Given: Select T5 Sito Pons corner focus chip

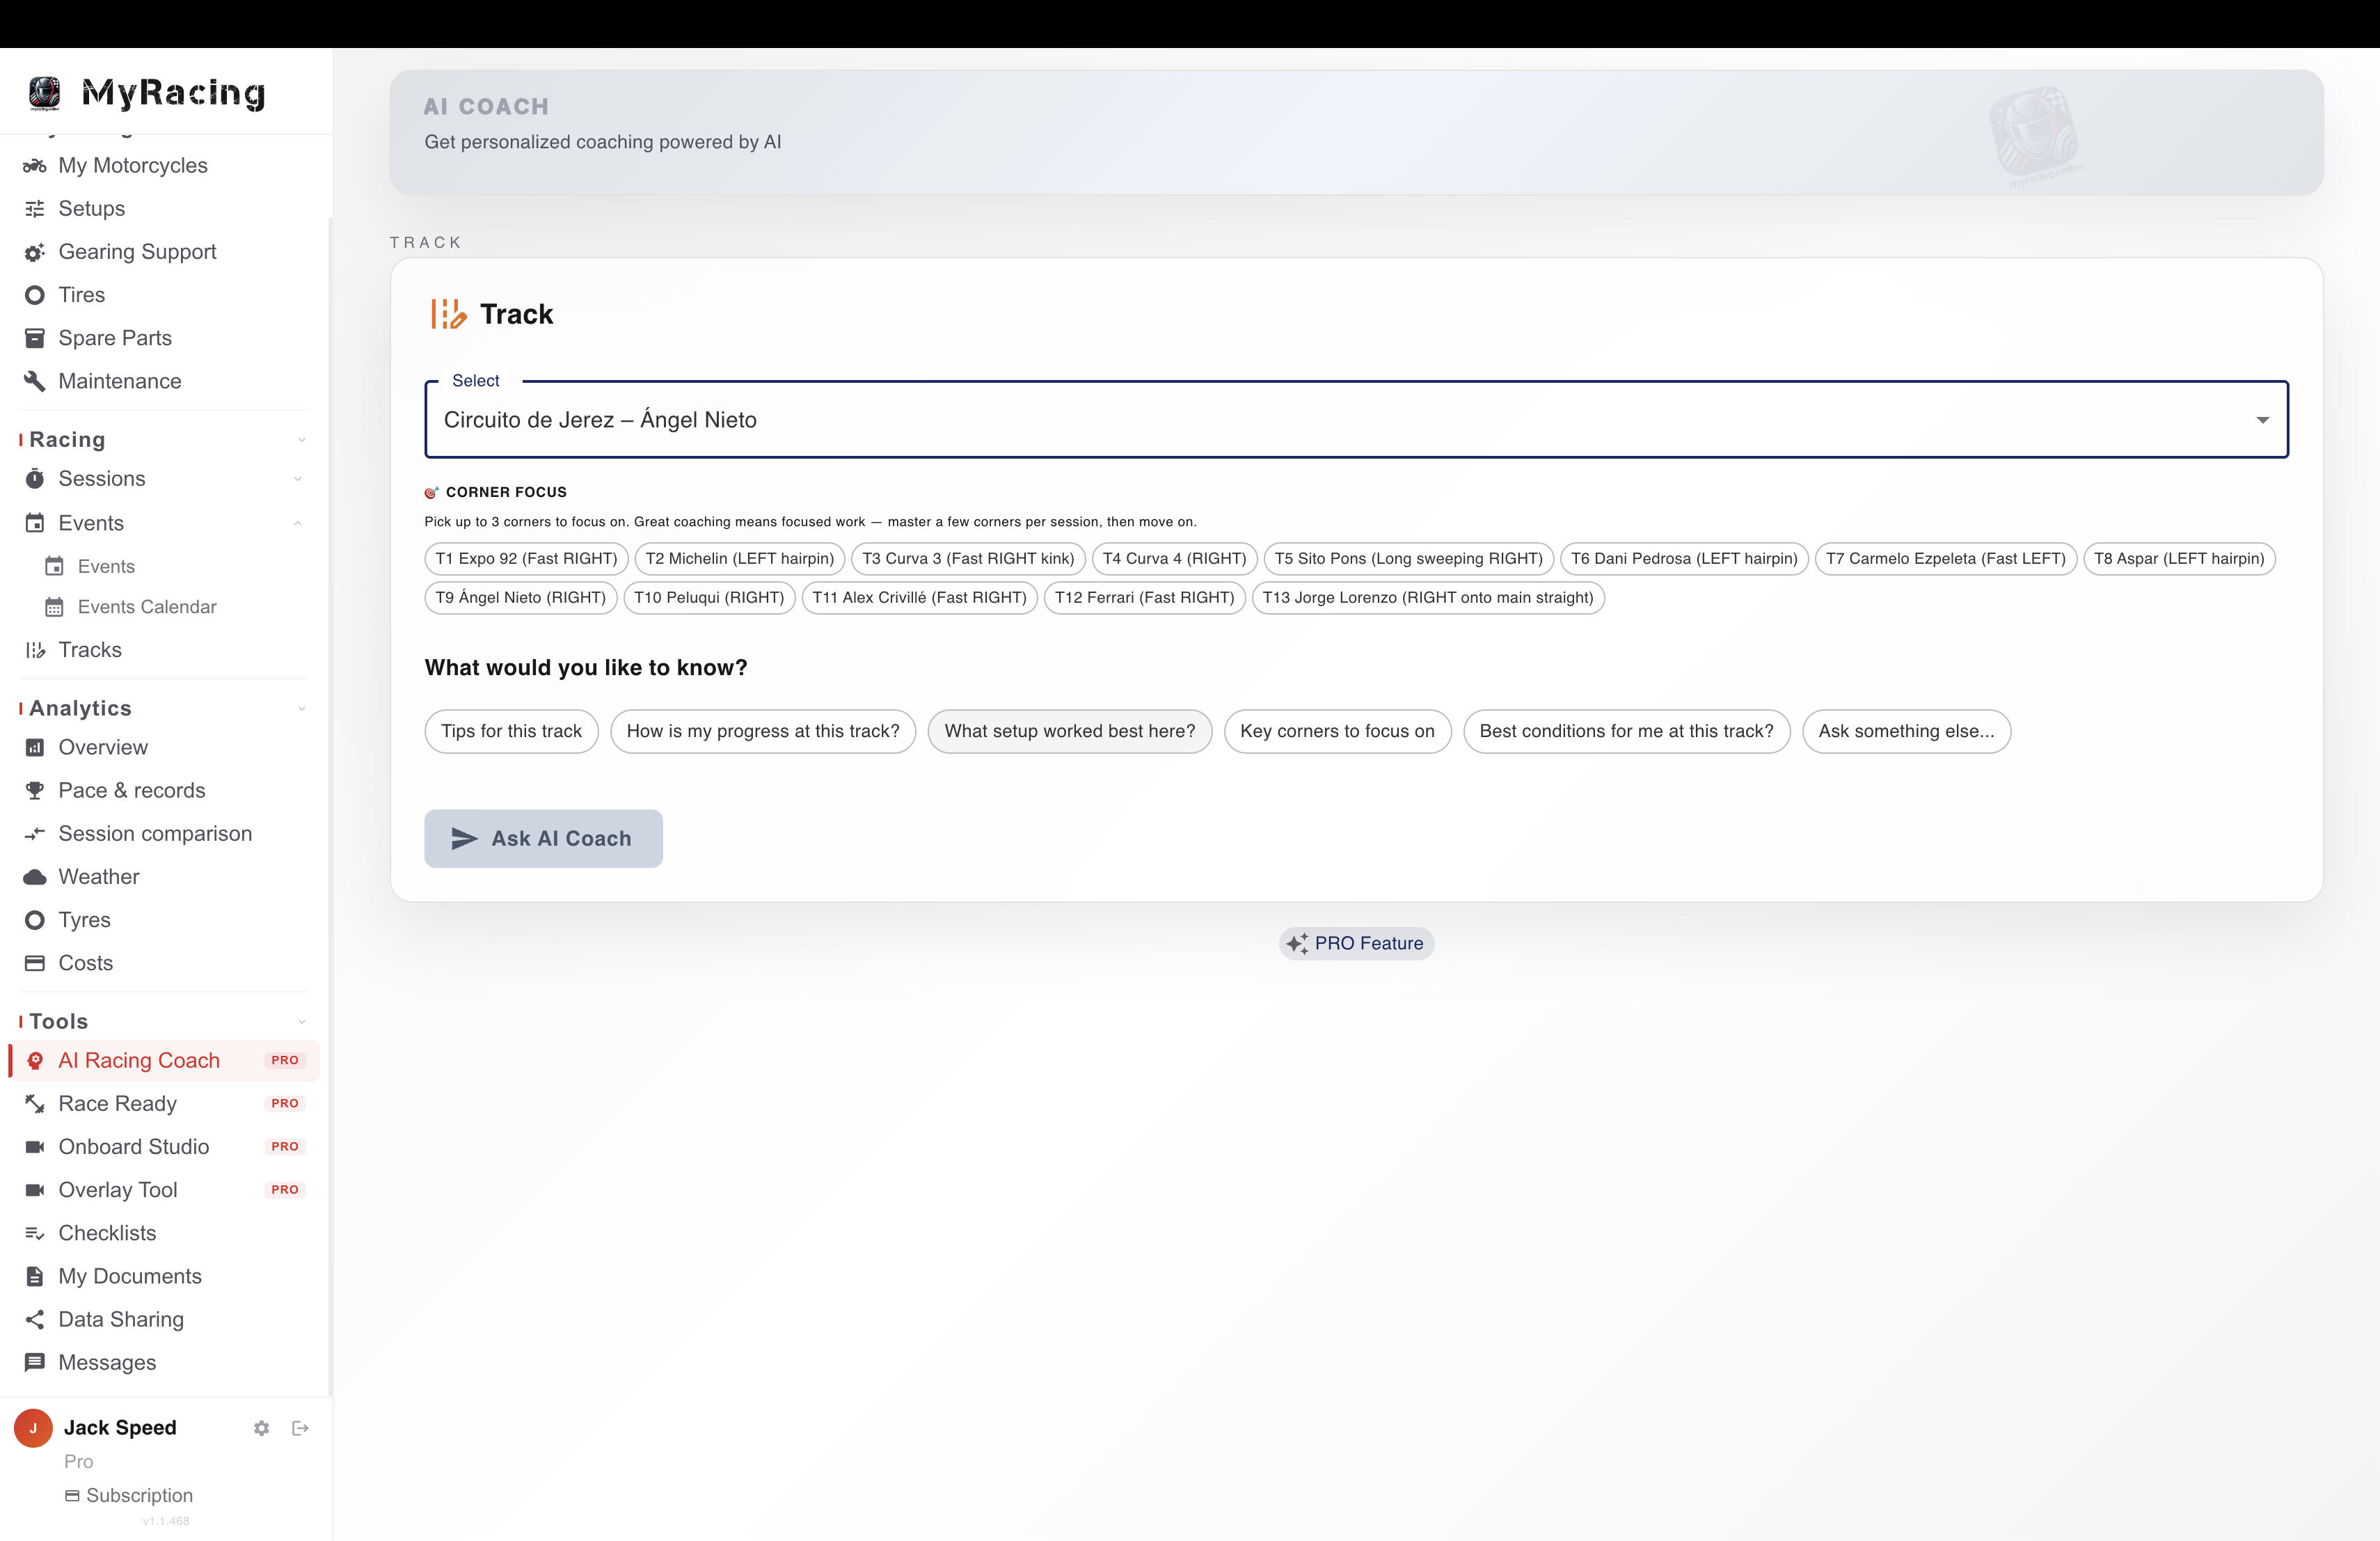Looking at the screenshot, I should pos(1408,558).
